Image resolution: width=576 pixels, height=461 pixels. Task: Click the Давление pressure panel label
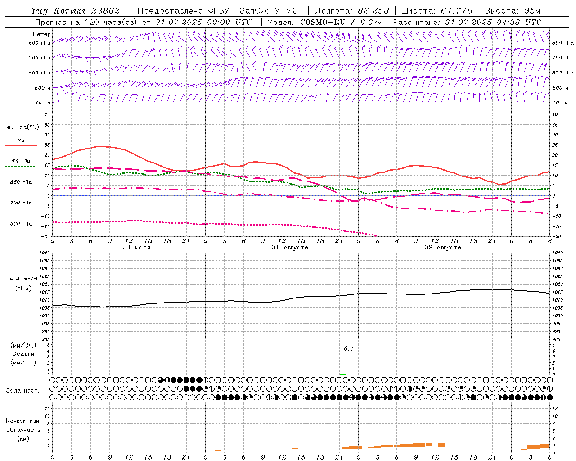[23, 278]
